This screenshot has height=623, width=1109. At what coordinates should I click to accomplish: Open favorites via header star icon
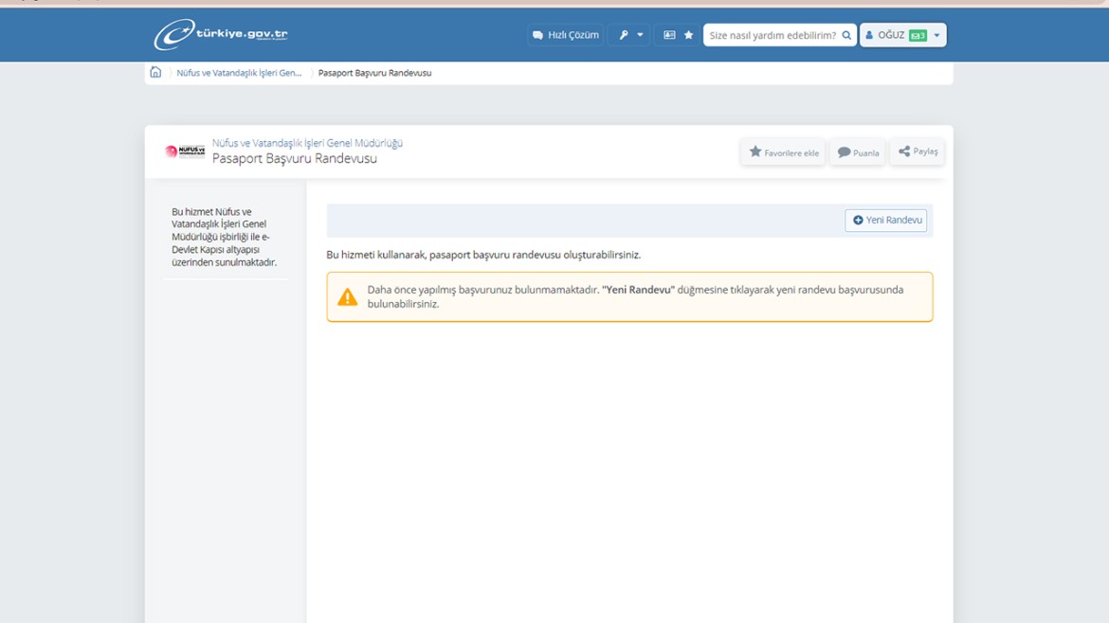coord(689,35)
